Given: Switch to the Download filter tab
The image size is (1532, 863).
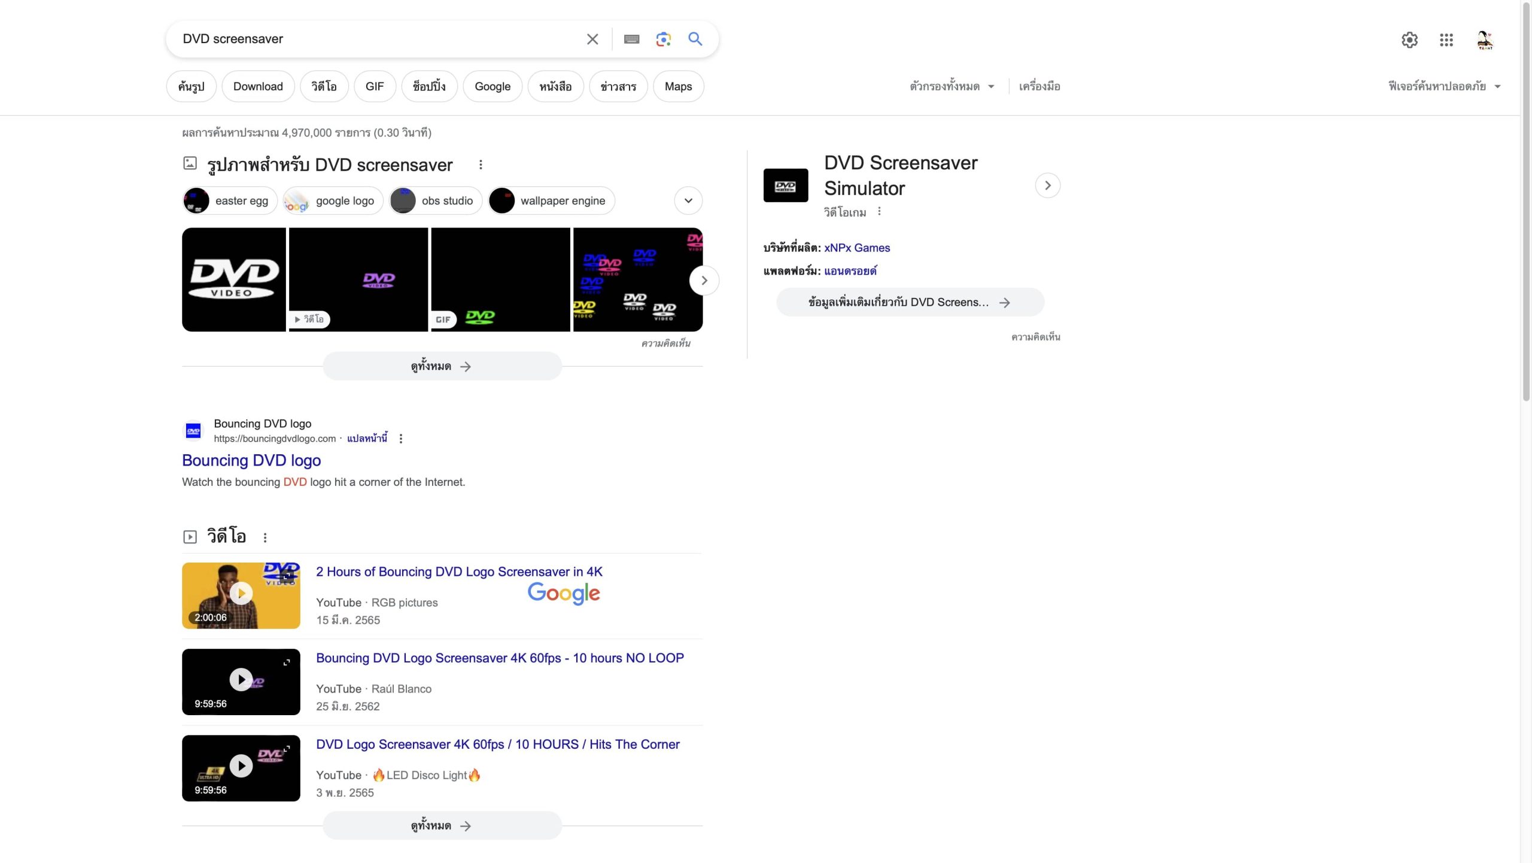Looking at the screenshot, I should pos(258,86).
